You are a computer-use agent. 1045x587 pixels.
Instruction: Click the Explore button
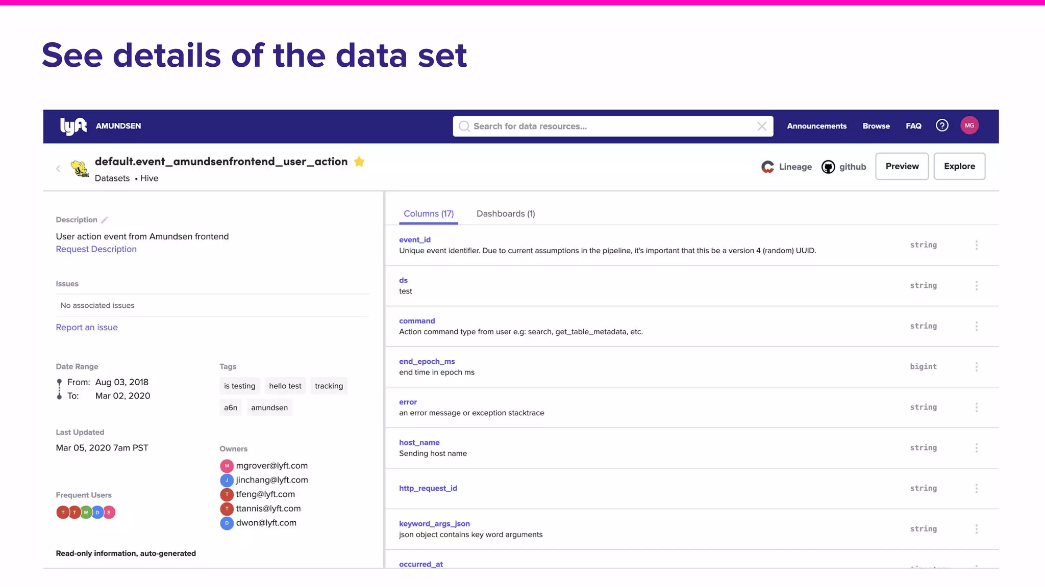959,166
